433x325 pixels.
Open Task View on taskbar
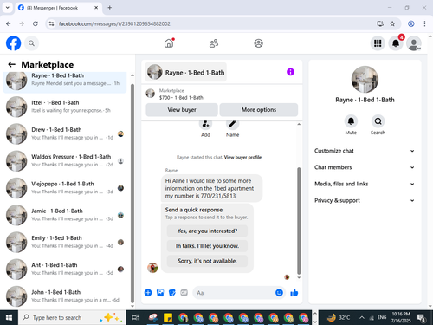[135, 318]
